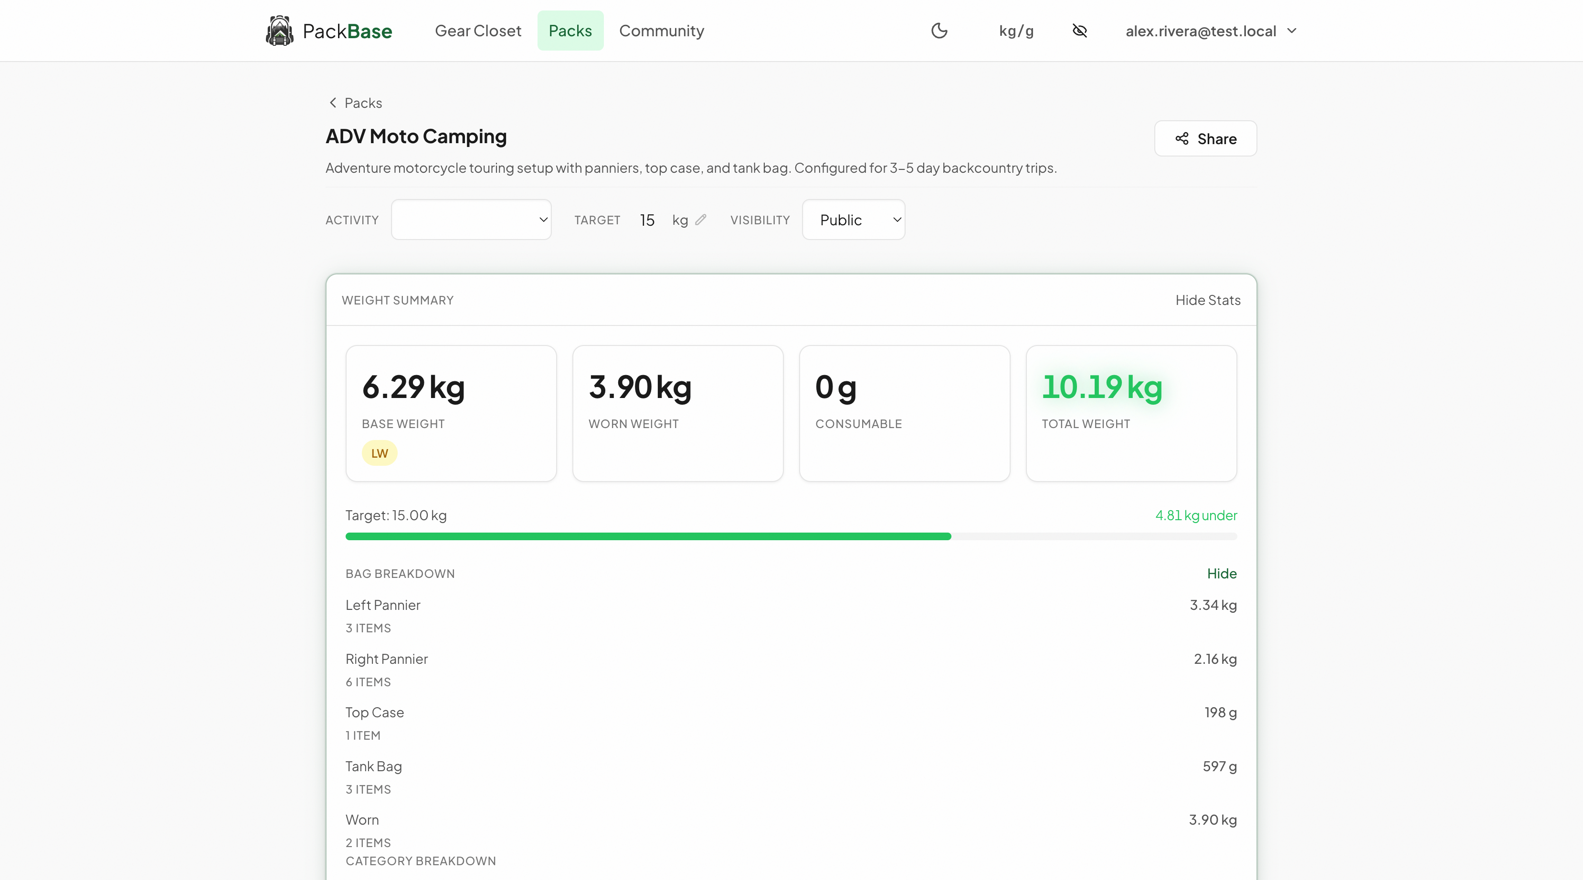Select the Left Pannier row
This screenshot has width=1583, height=880.
pos(791,616)
